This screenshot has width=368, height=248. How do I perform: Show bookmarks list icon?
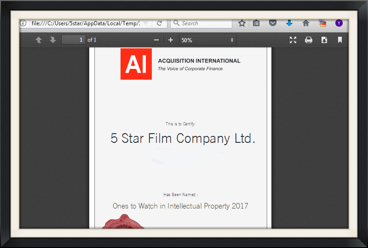click(x=256, y=23)
